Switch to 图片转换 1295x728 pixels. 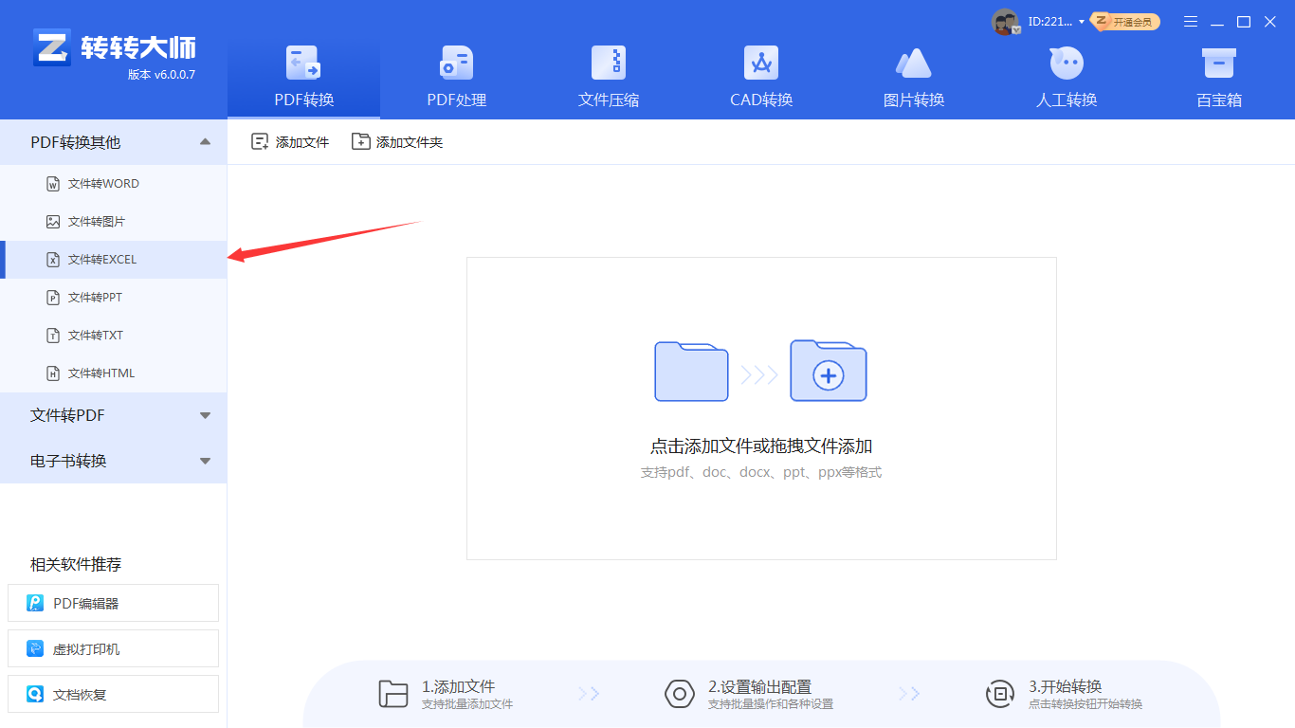pyautogui.click(x=913, y=76)
